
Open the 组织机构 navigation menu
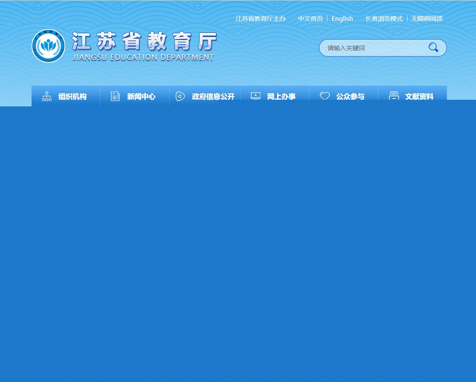tap(72, 97)
